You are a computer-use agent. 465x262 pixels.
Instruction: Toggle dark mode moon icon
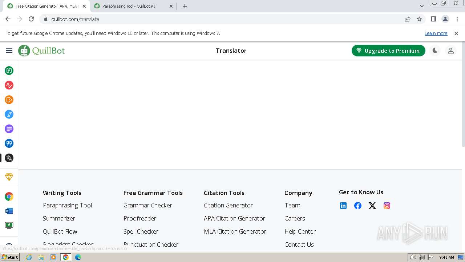pyautogui.click(x=435, y=51)
